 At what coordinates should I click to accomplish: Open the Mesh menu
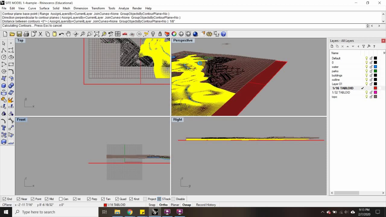pyautogui.click(x=66, y=8)
